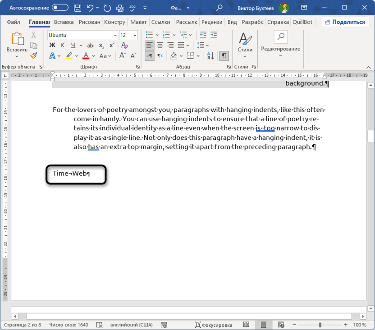The image size is (375, 330).
Task: Click the Фокусировка button in status bar
Action: pyautogui.click(x=214, y=325)
